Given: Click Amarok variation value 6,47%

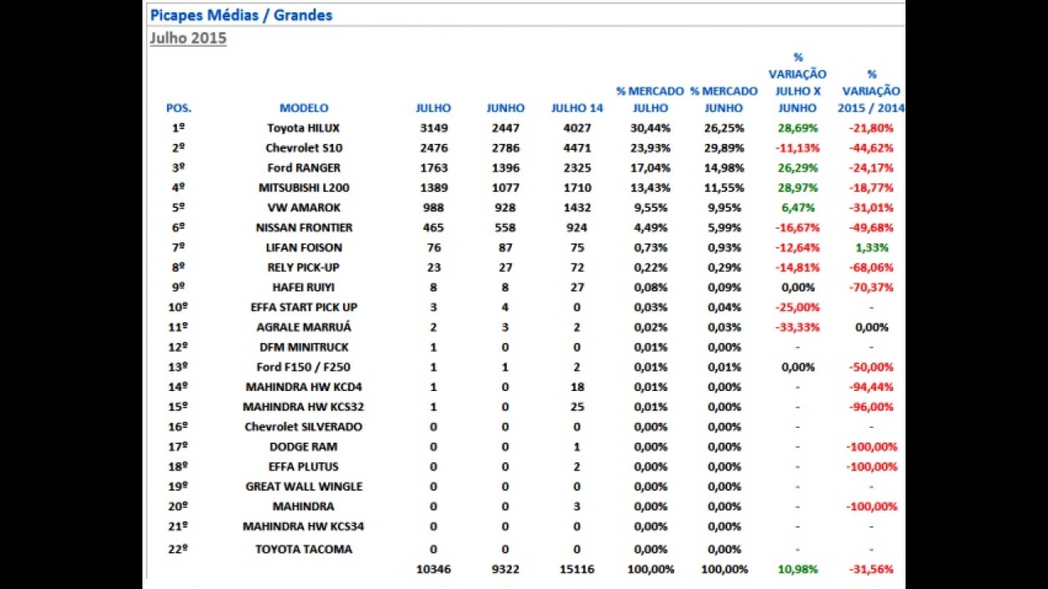Looking at the screenshot, I should (x=797, y=208).
